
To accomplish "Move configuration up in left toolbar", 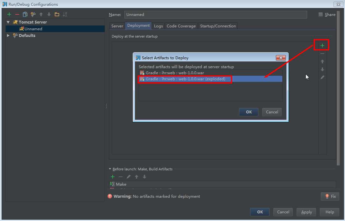I will (x=41, y=15).
